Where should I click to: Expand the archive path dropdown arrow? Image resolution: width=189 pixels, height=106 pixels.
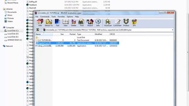(x=172, y=30)
